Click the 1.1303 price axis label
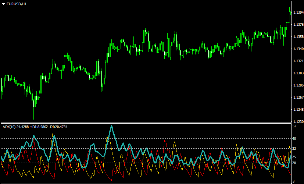 (x=298, y=73)
